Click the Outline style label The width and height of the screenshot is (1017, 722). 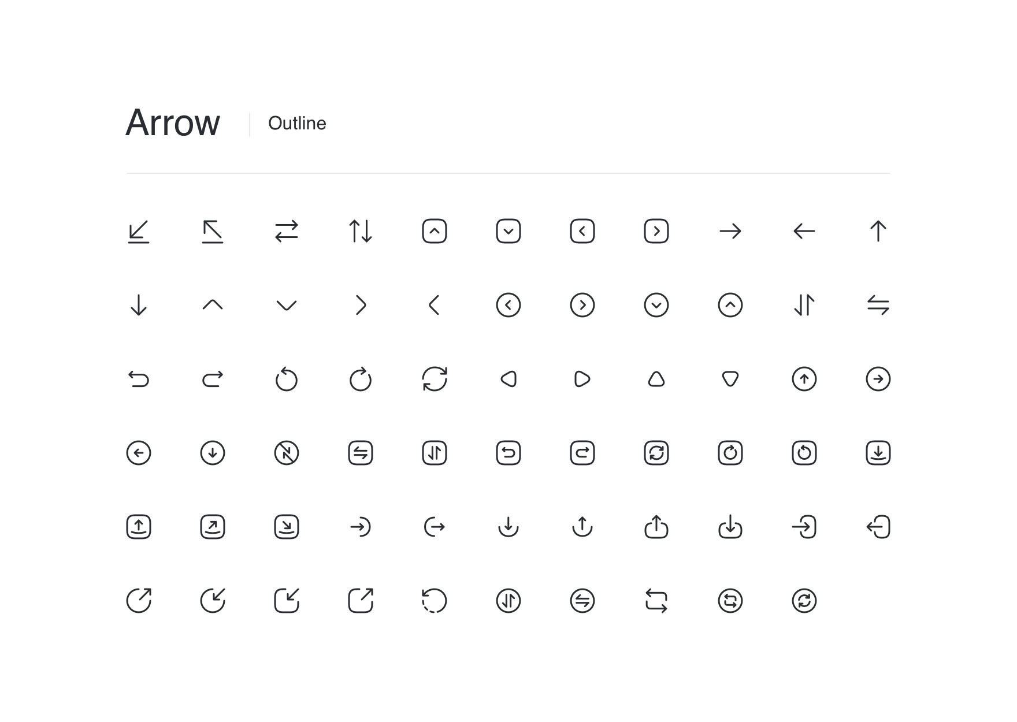coord(297,124)
